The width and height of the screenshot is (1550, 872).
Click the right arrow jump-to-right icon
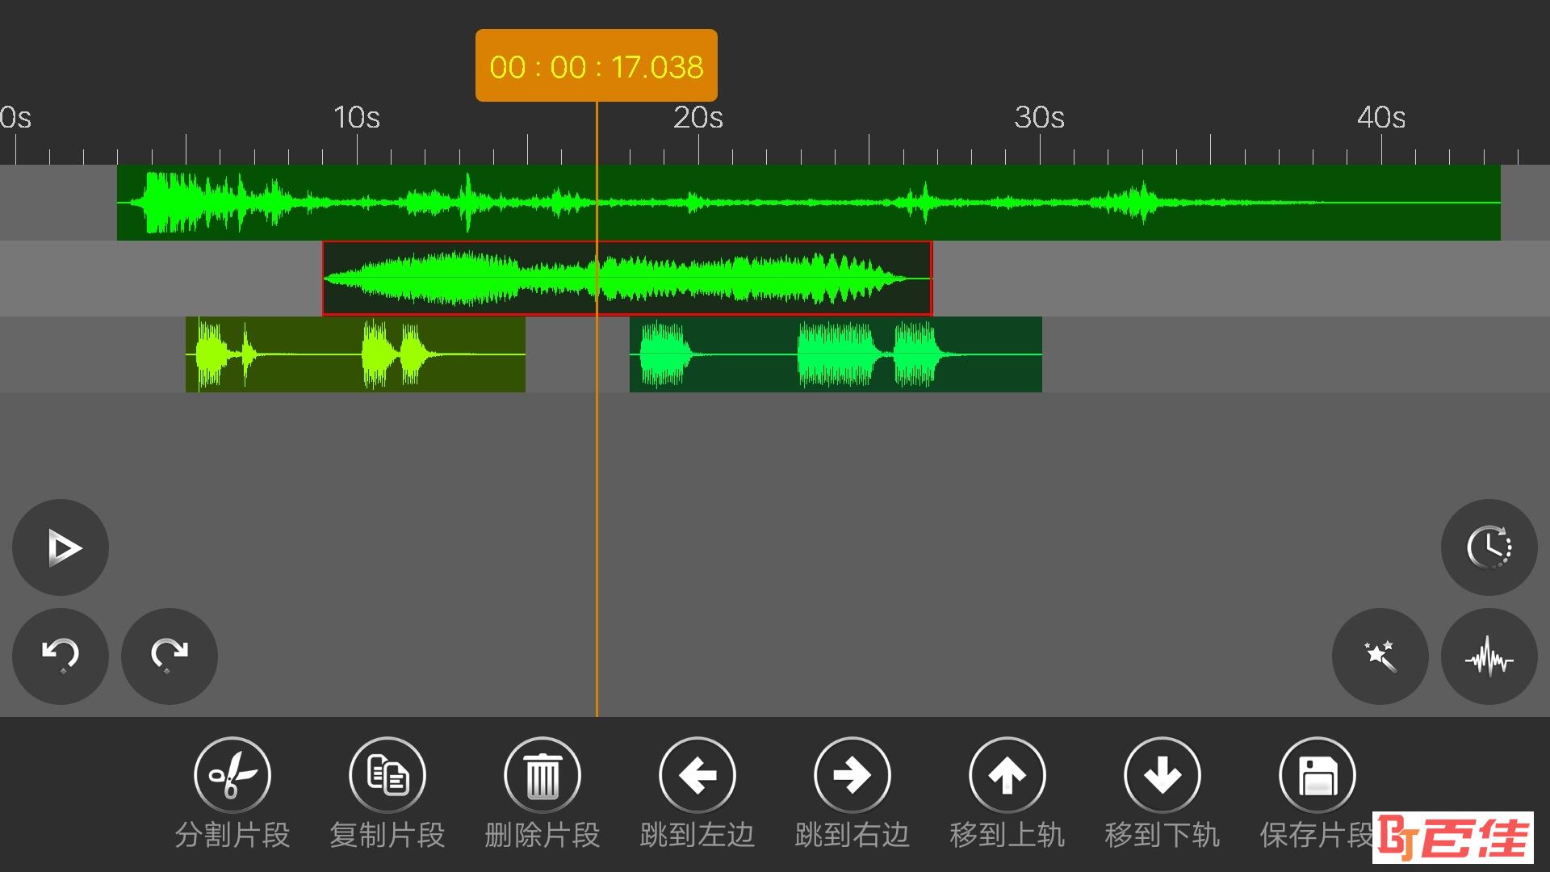[x=852, y=775]
